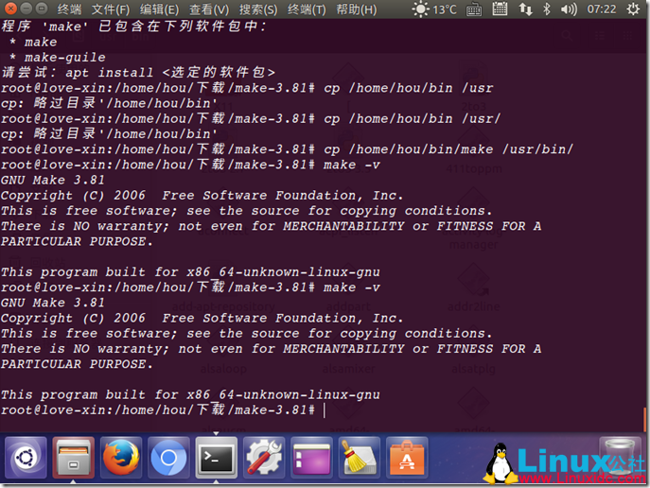650x488 pixels.
Task: Open the 查看(V) menu
Action: (x=209, y=9)
